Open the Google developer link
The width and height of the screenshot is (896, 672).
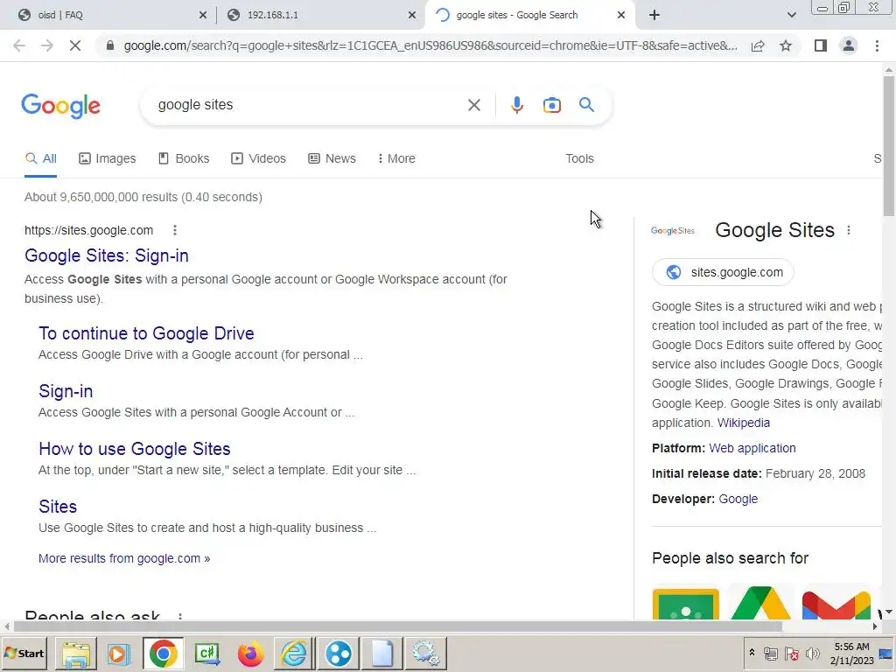coord(738,499)
